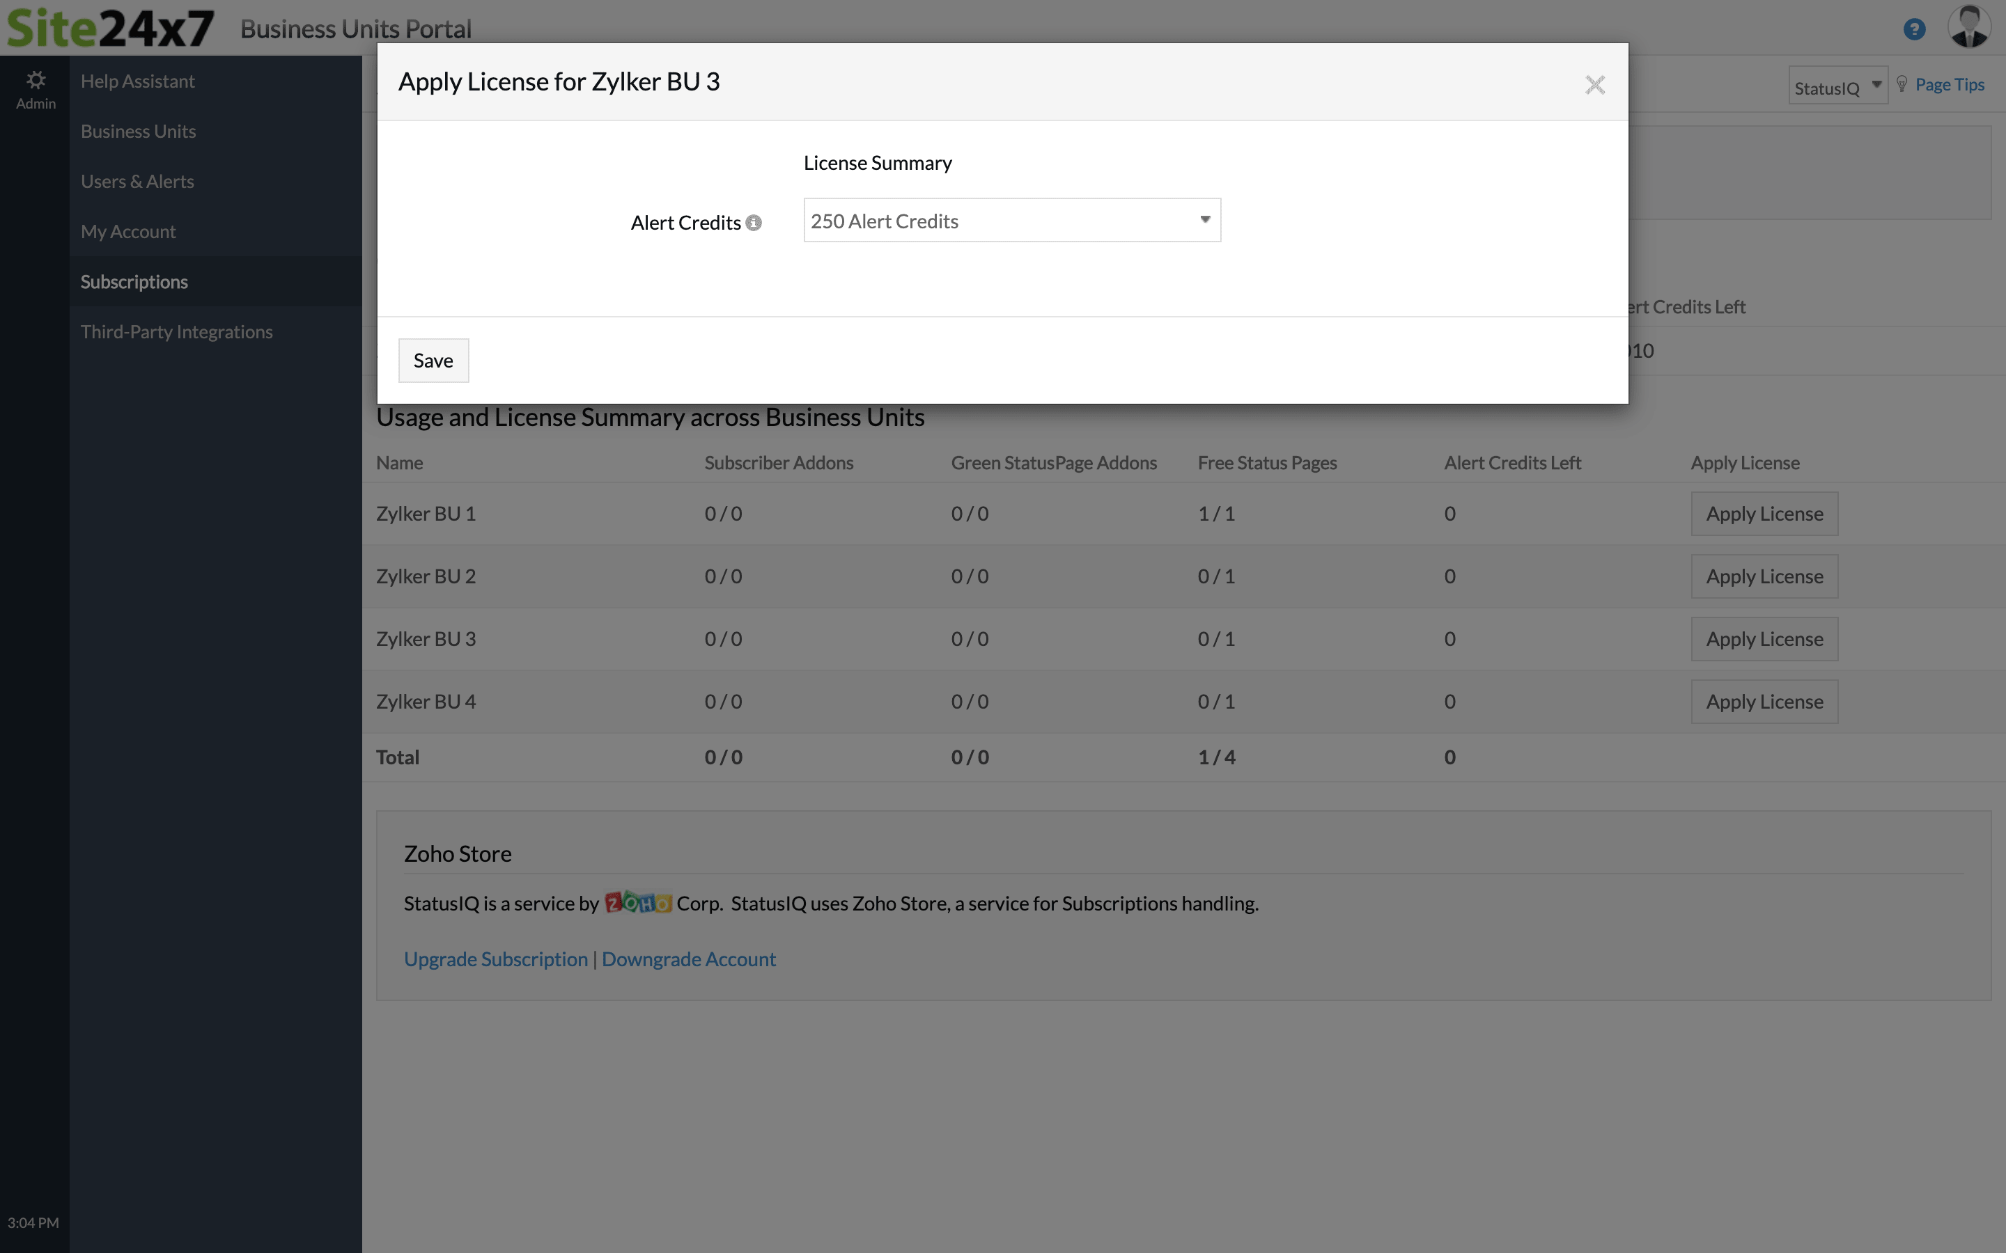This screenshot has width=2006, height=1253.
Task: Click Apply License for Zylker BU 1
Action: pyautogui.click(x=1764, y=512)
